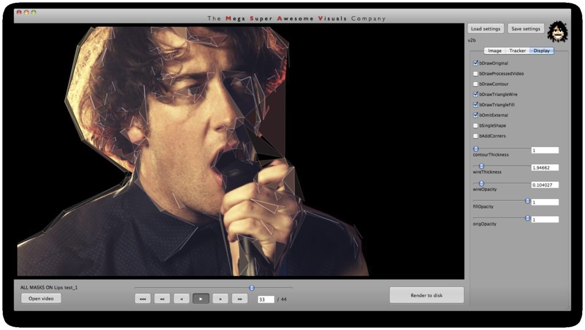The height and width of the screenshot is (330, 585).
Task: Click the 'ALL MASKS ON Lips test_1' label
Action: click(x=49, y=288)
